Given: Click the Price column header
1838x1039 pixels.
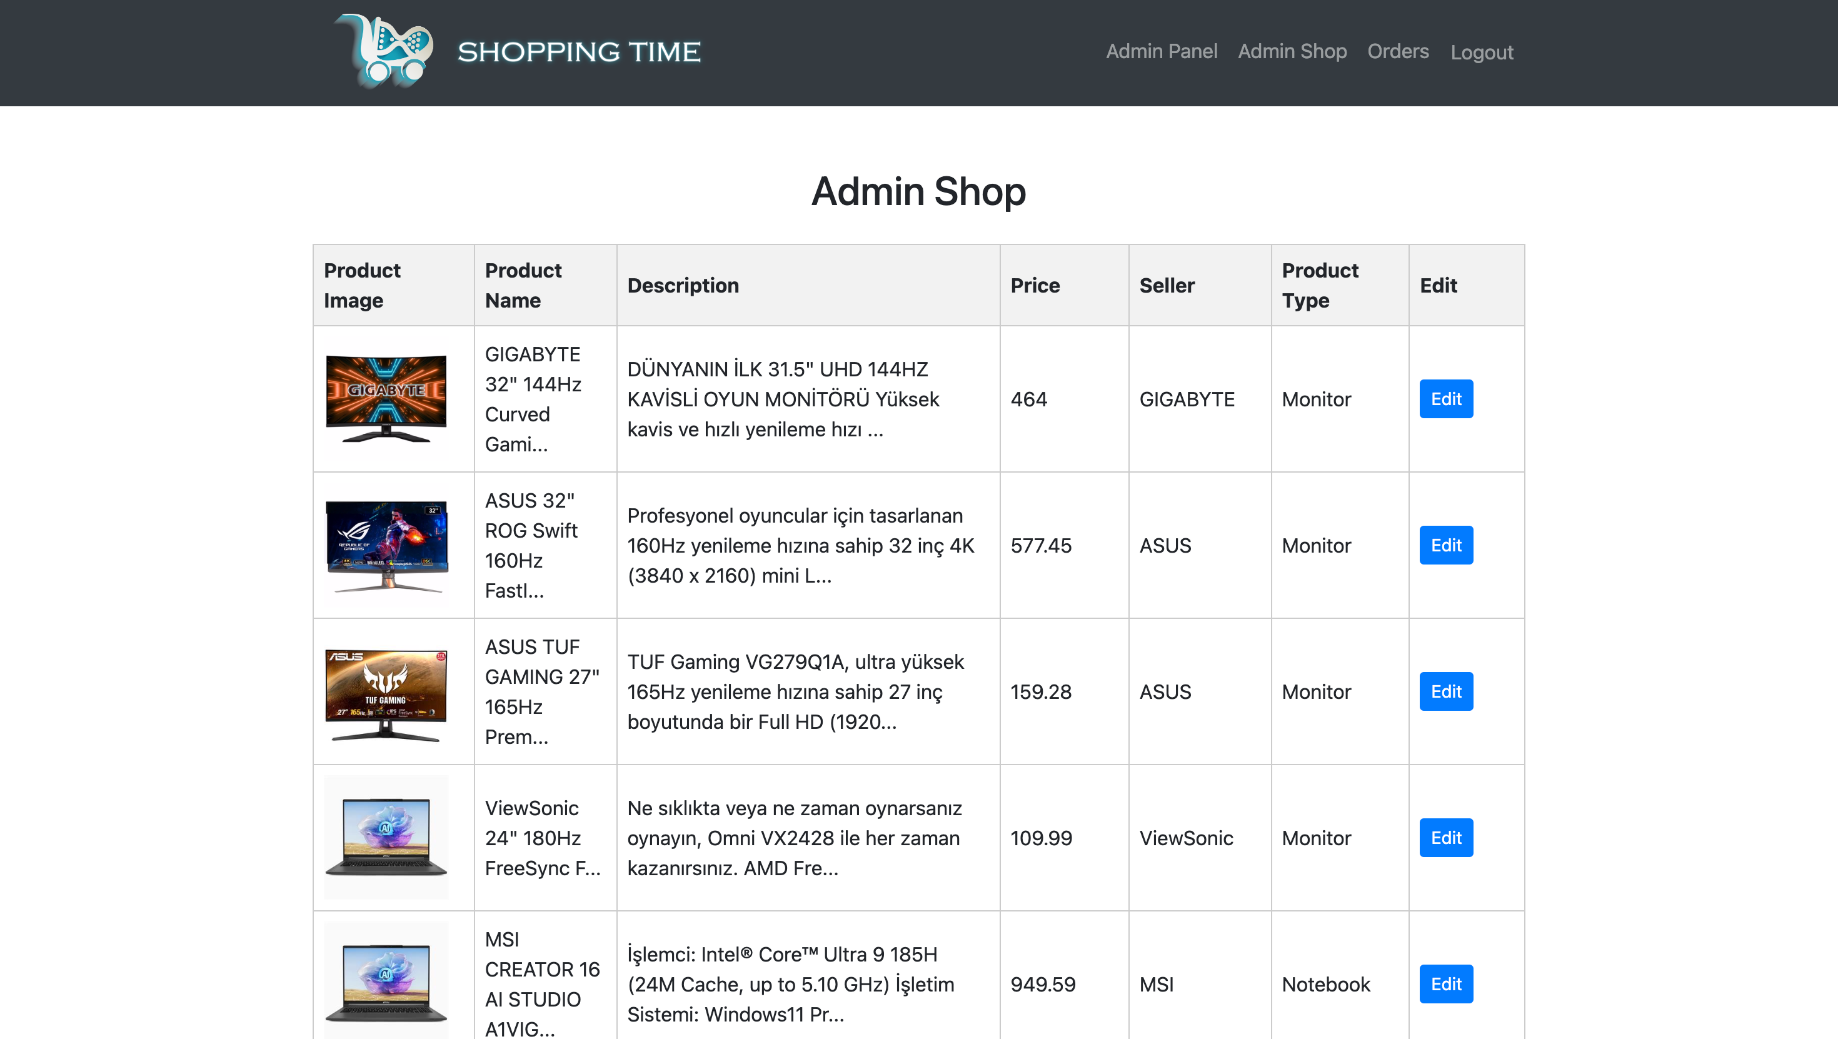Looking at the screenshot, I should tap(1064, 286).
